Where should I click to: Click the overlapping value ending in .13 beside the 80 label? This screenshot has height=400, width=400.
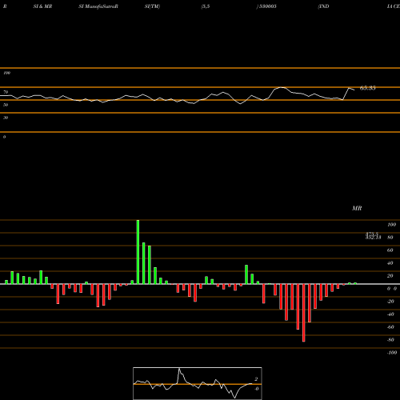point(373,237)
